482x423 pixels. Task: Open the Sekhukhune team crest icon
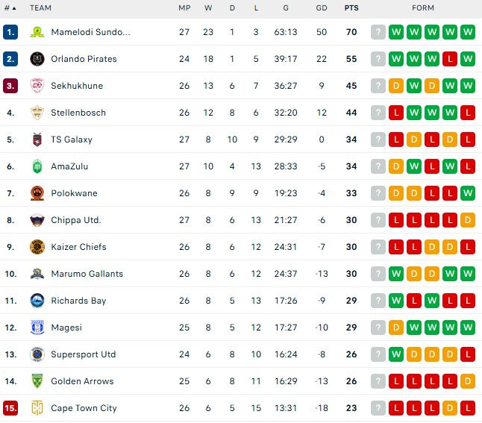point(37,86)
